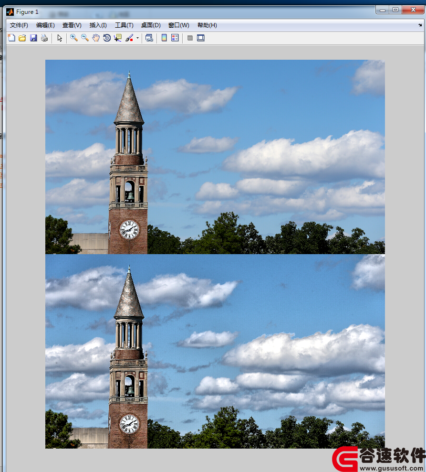Open the 桌面(D) menu

pos(151,25)
